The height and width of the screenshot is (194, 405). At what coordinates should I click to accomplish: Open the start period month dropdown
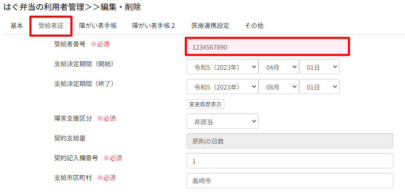pyautogui.click(x=278, y=67)
